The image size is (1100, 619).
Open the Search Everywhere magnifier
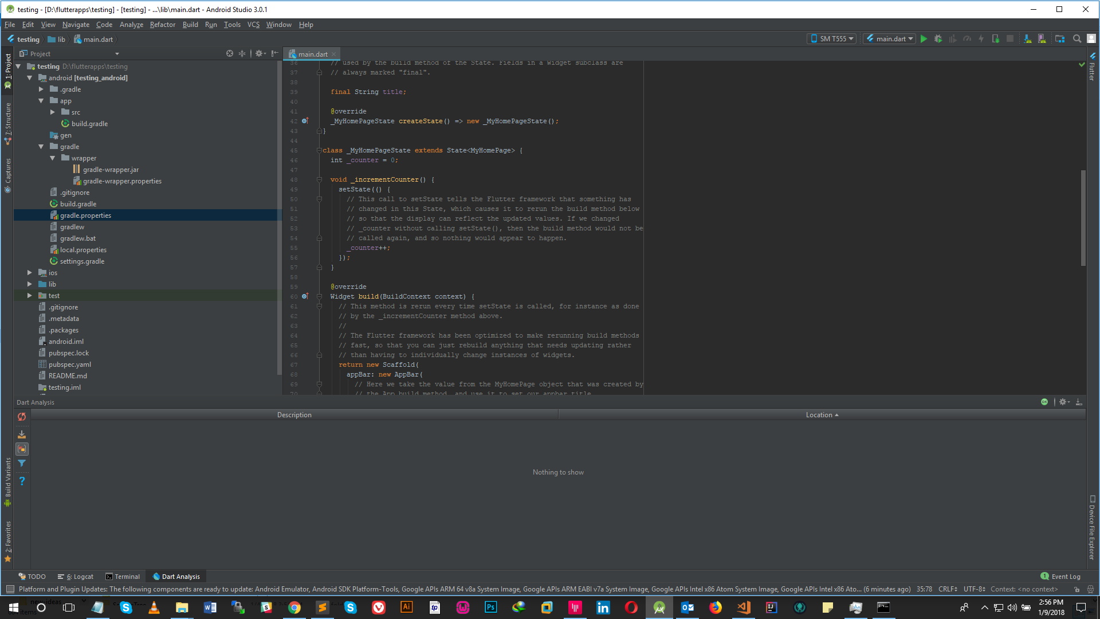[x=1077, y=39]
